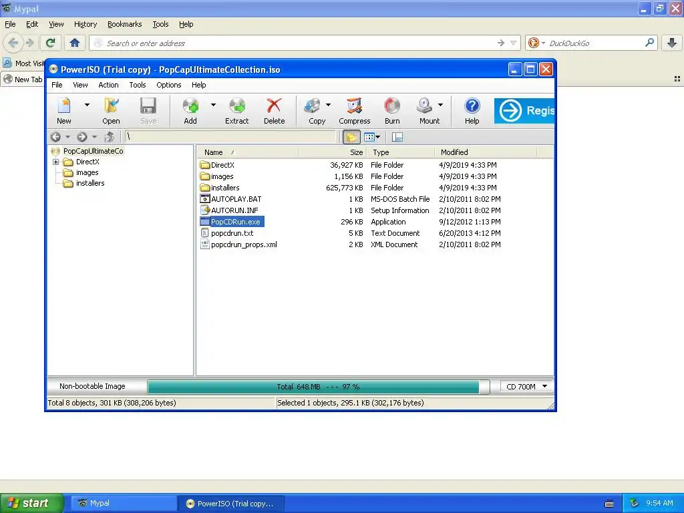Viewport: 684px width, 513px height.
Task: Expand the Add dropdown arrow
Action: 213,105
